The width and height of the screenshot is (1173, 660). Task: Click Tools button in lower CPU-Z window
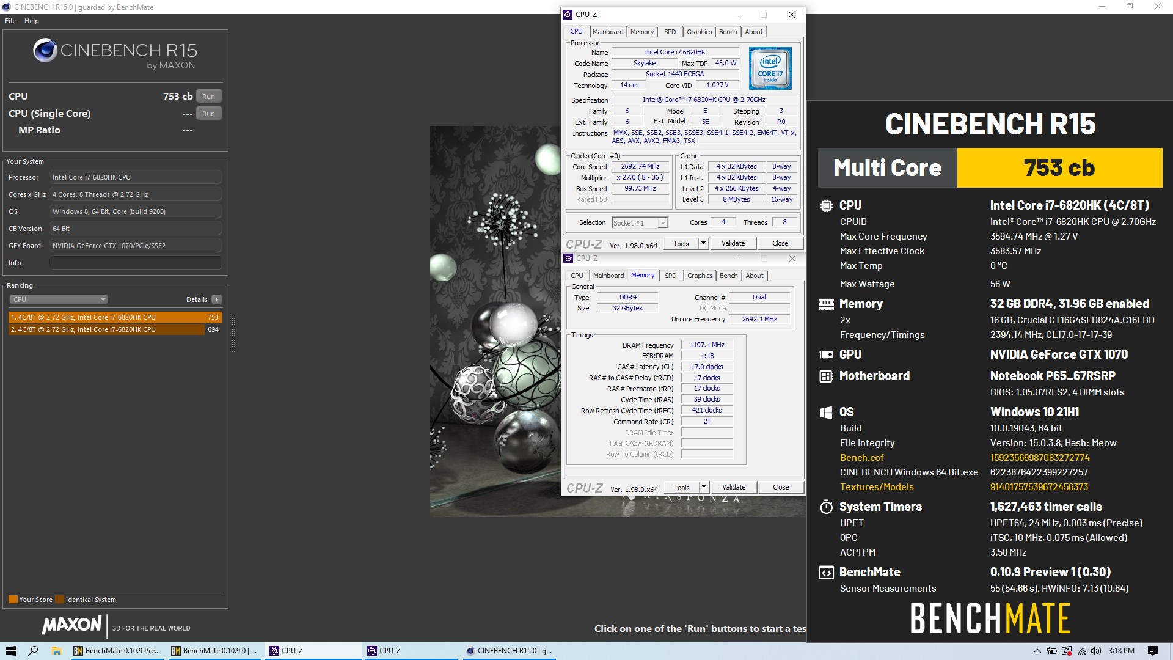click(x=682, y=487)
